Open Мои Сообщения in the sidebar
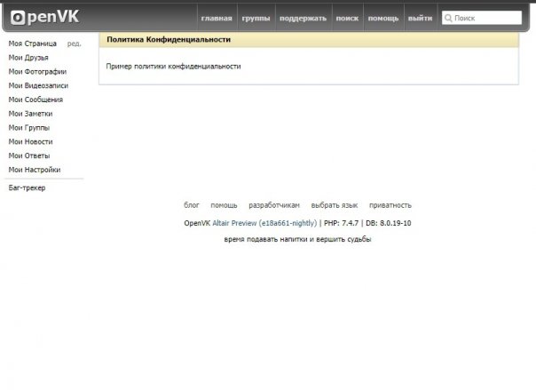The image size is (536, 390). pyautogui.click(x=35, y=99)
